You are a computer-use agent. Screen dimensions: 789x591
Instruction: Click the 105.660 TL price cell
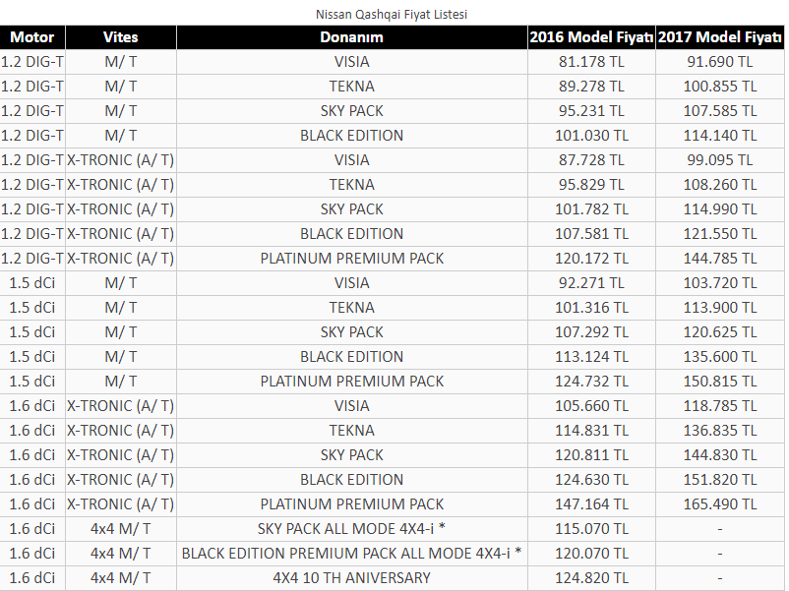(591, 406)
